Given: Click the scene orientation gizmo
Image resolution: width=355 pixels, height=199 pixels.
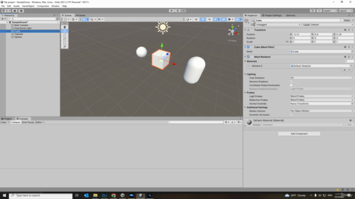Looking at the screenshot, I should 233,31.
